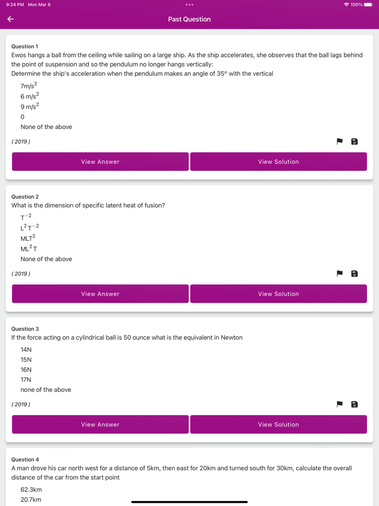This screenshot has width=379, height=506.
Task: Flag Question 2 with flag icon
Action: (339, 274)
